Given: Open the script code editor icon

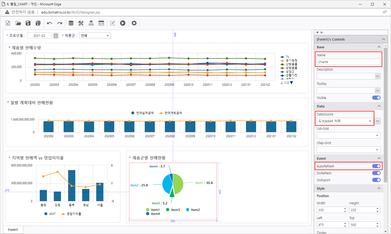Looking at the screenshot, I should pos(101,23).
